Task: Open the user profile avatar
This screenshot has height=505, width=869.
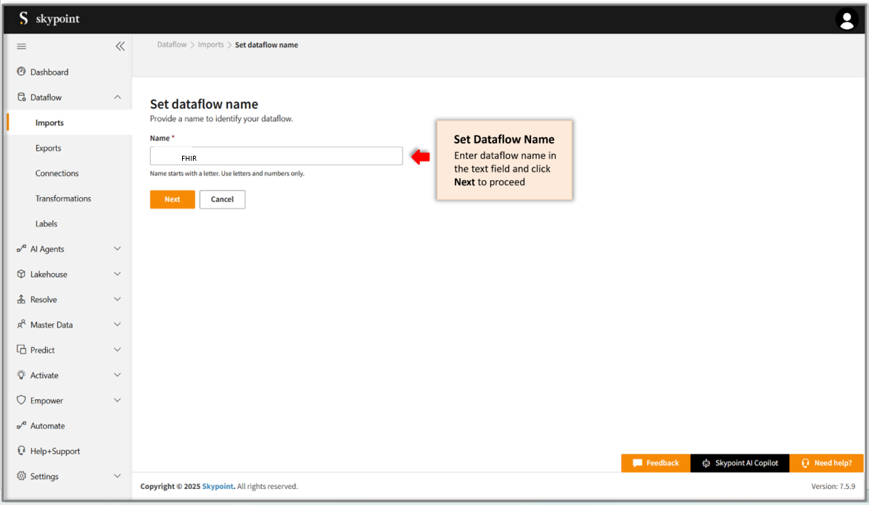Action: 847,20
